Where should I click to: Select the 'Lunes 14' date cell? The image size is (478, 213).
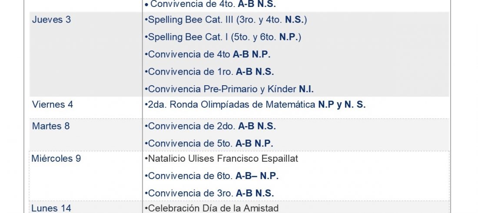click(x=86, y=207)
